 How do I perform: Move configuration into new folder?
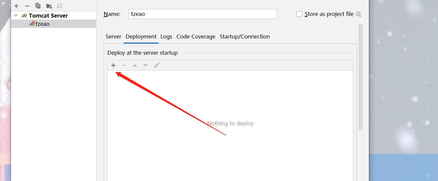click(x=49, y=6)
